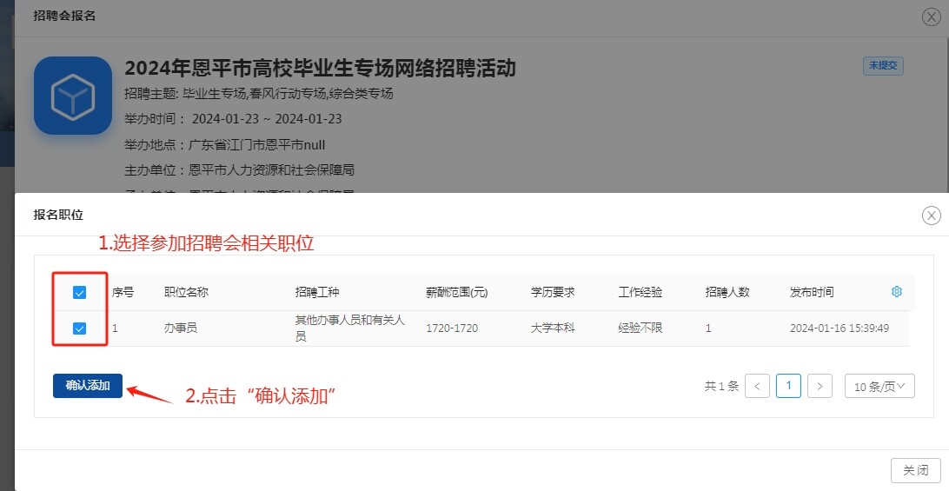Toggle the select-all checkbox in table header
This screenshot has height=491, width=949.
79,293
